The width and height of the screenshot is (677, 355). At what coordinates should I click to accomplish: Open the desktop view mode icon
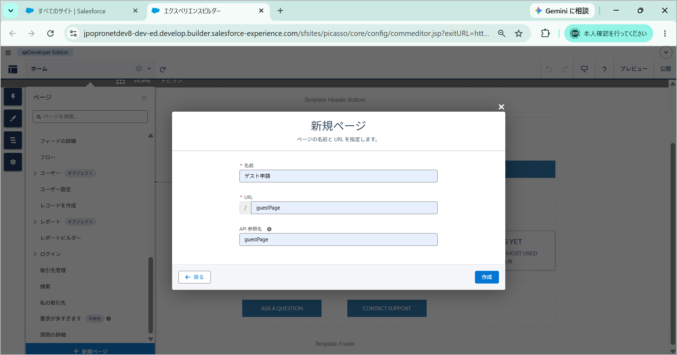coord(584,69)
